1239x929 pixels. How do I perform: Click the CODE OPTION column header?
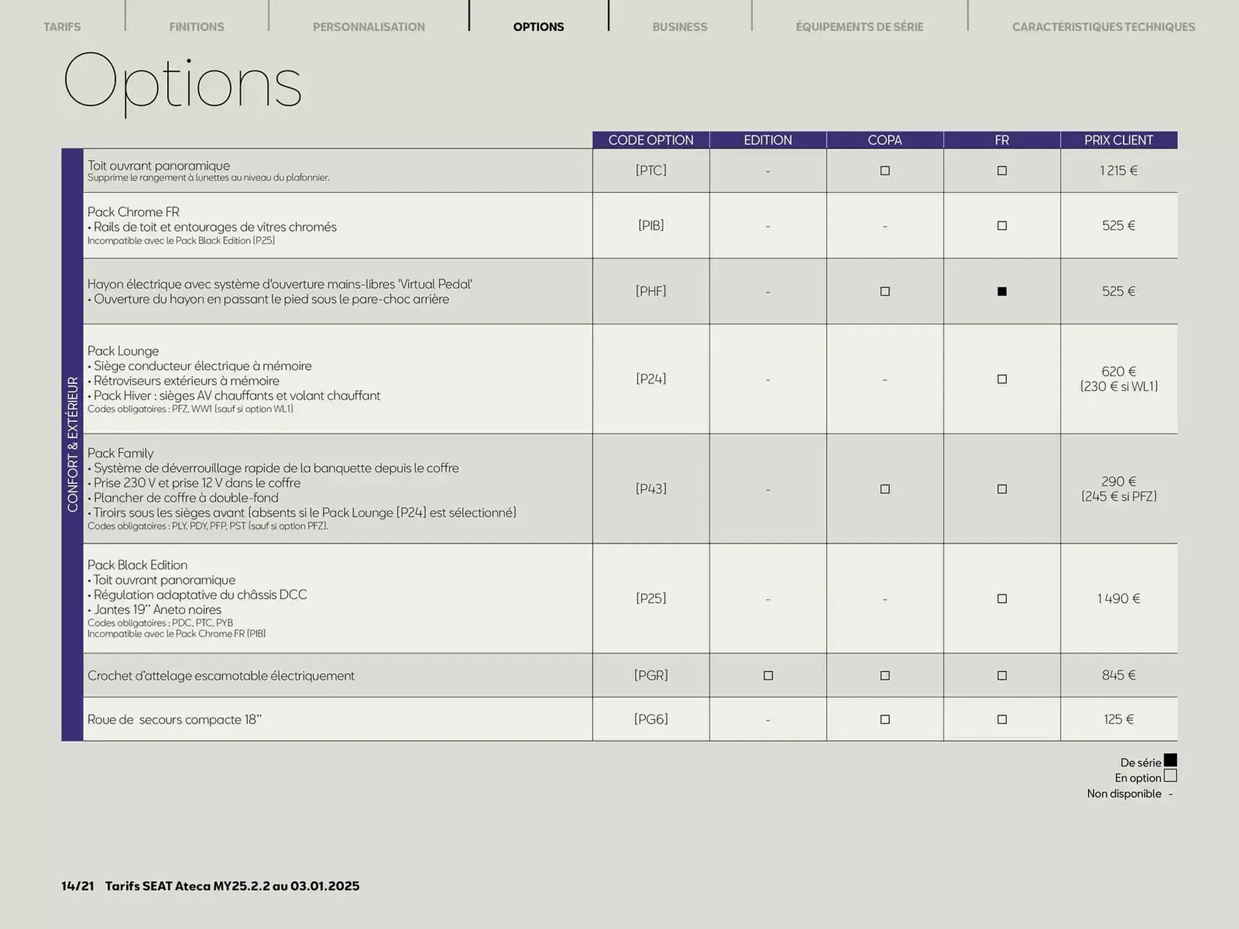tap(650, 140)
